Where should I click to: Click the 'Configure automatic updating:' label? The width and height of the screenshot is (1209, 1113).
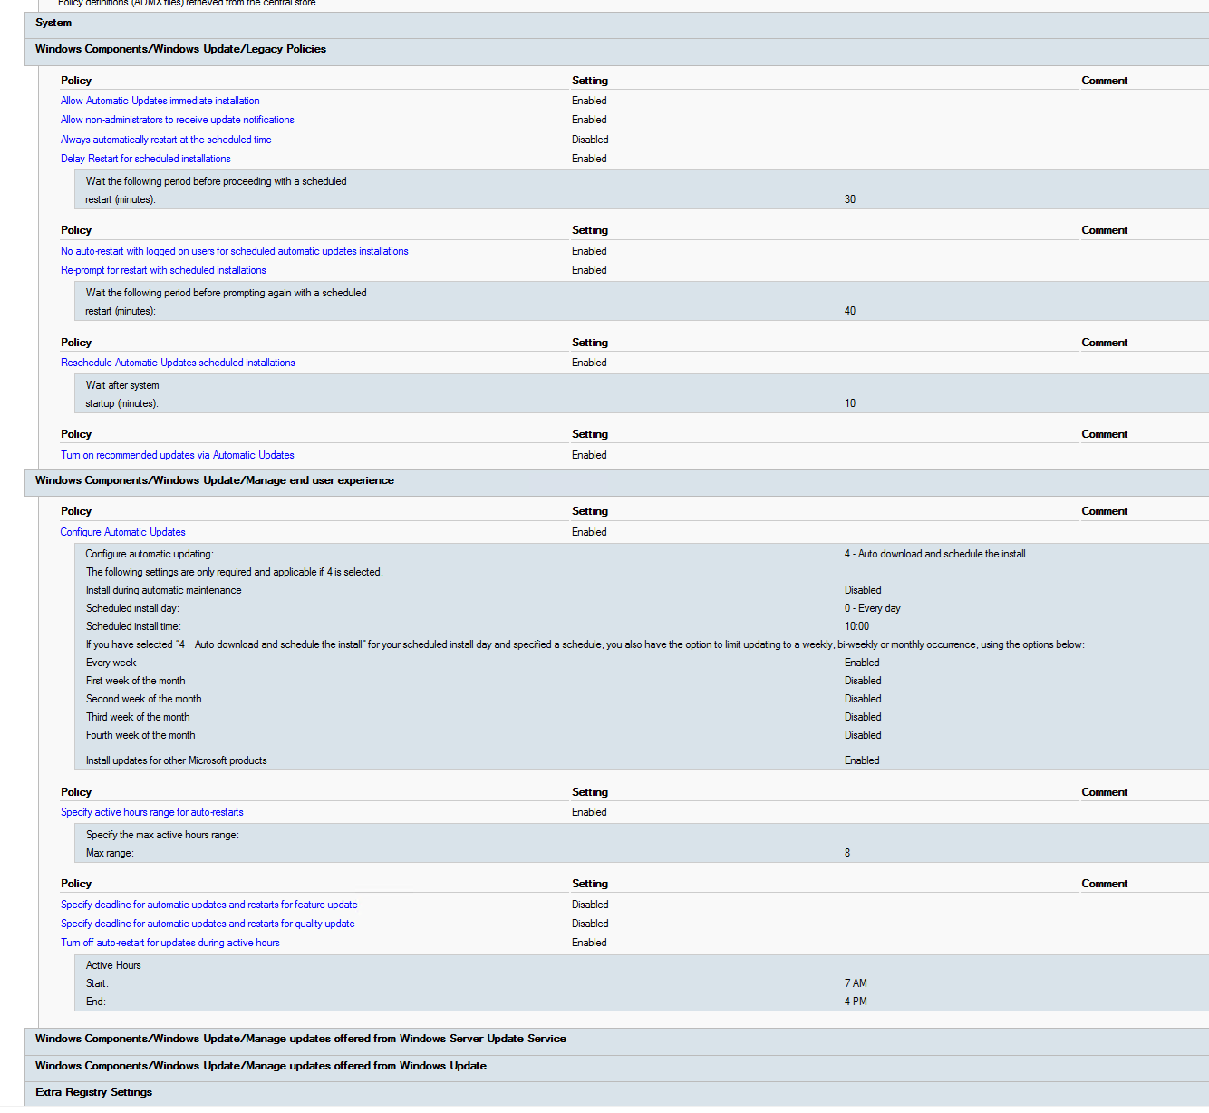point(150,554)
